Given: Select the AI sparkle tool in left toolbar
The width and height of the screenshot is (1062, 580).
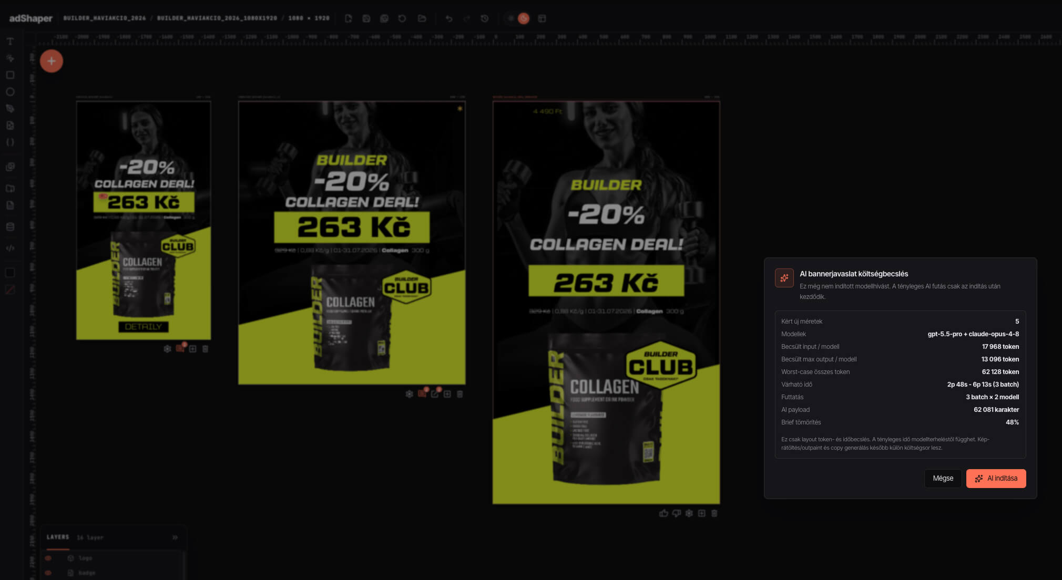Looking at the screenshot, I should 10,58.
